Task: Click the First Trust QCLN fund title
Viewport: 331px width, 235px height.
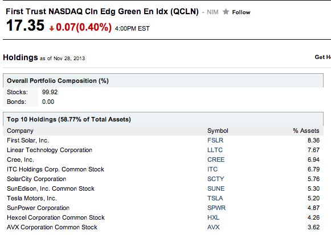Action: (102, 11)
